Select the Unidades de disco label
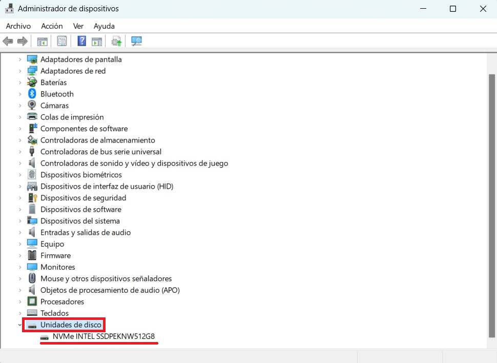 click(71, 325)
